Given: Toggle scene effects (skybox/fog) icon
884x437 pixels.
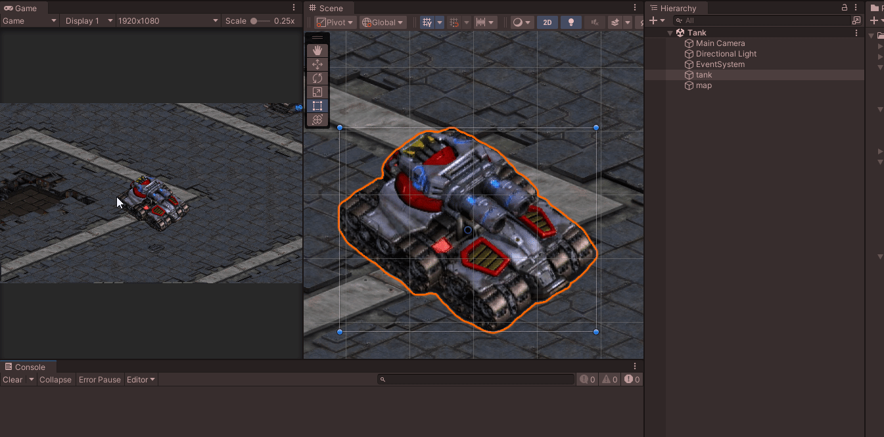Looking at the screenshot, I should (615, 22).
